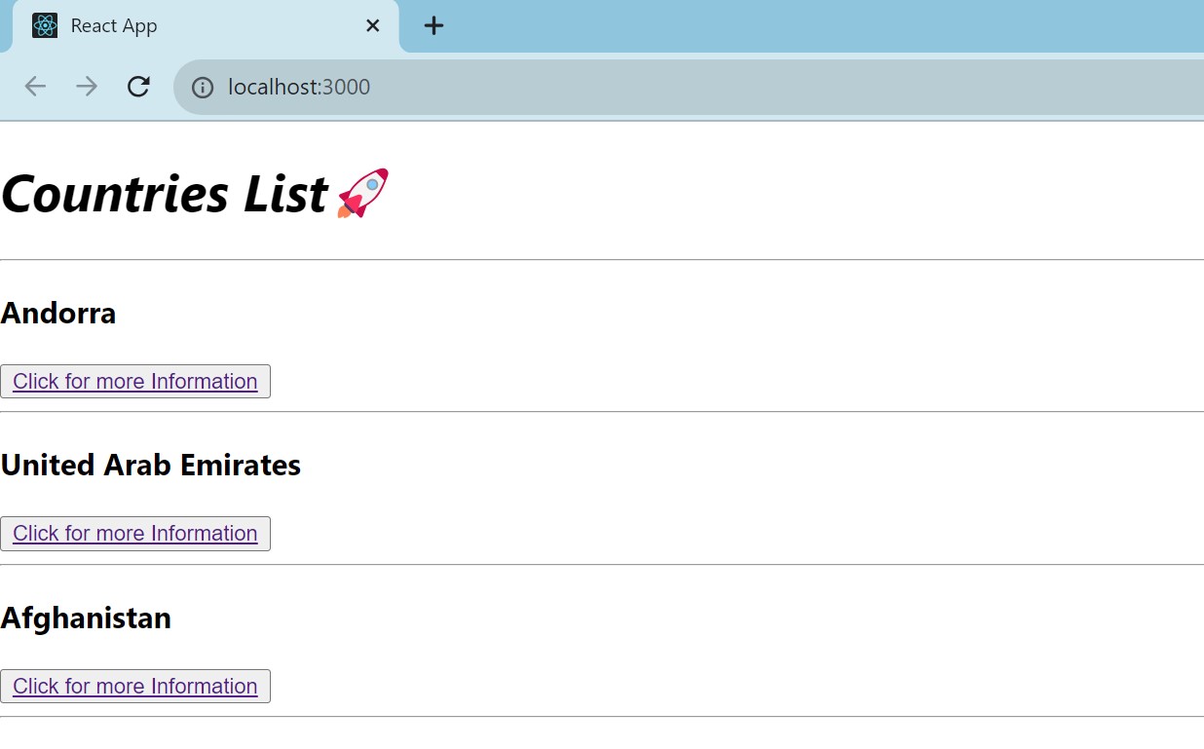Select the Andorra country name
This screenshot has height=749, width=1204.
[x=58, y=313]
